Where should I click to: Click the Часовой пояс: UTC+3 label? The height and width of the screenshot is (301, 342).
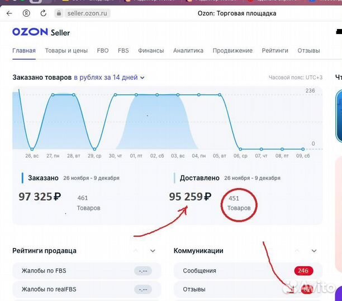pos(295,77)
